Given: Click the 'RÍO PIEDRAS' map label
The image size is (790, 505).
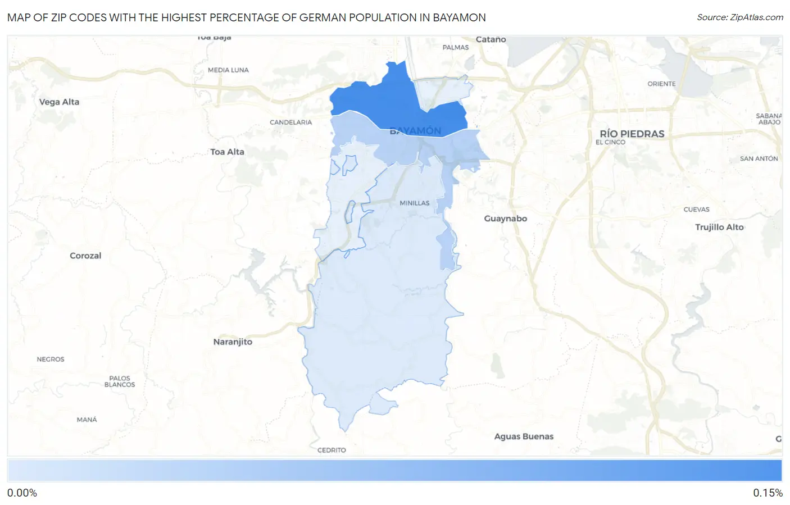Looking at the screenshot, I should point(632,134).
